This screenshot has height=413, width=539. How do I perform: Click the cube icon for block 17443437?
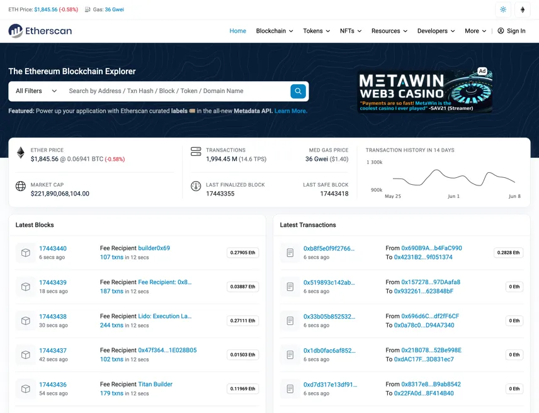point(25,355)
